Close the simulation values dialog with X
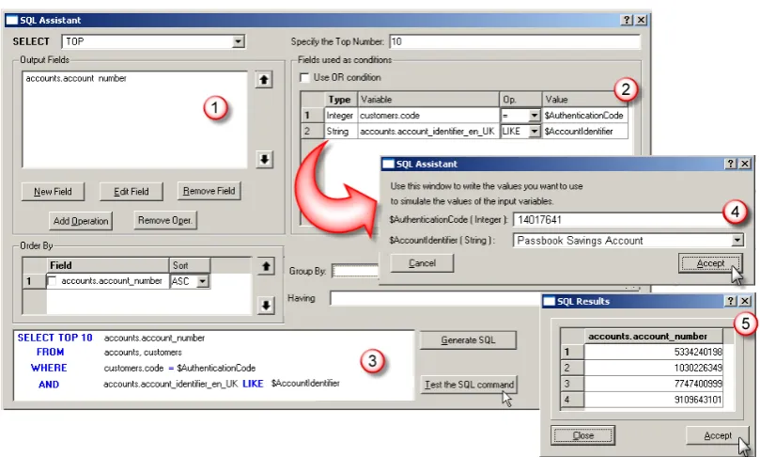Viewport: 760px width, 457px height. tap(745, 164)
